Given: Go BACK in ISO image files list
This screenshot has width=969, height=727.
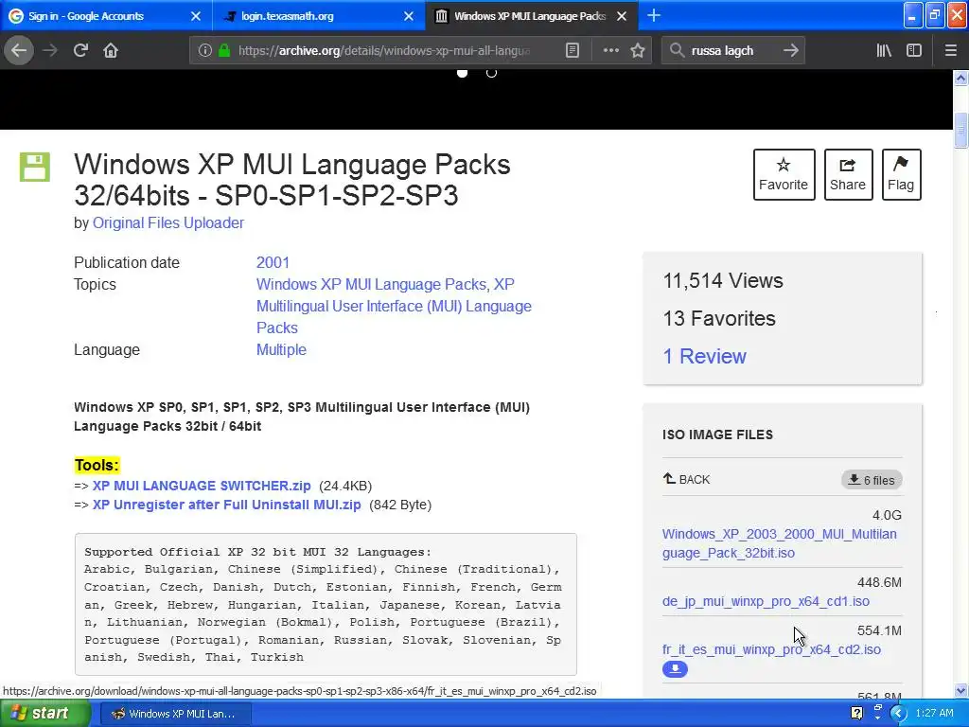Looking at the screenshot, I should [x=687, y=479].
